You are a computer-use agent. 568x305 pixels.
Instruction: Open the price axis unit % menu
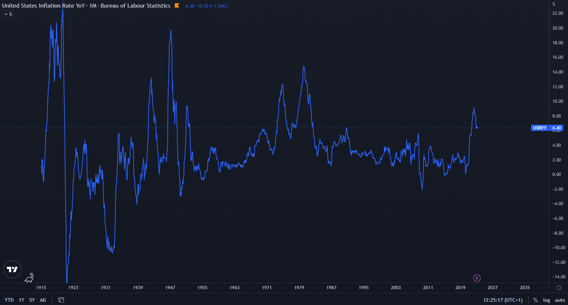554,4
